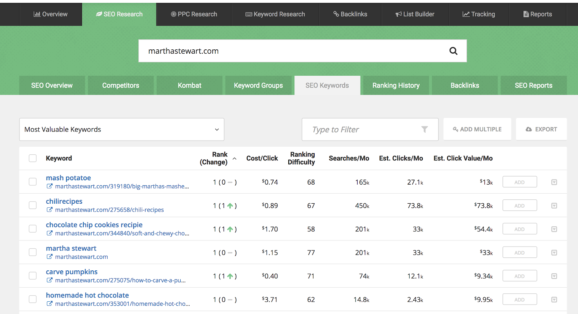Expand options arrow for martha stewart row
The height and width of the screenshot is (314, 578).
[554, 253]
